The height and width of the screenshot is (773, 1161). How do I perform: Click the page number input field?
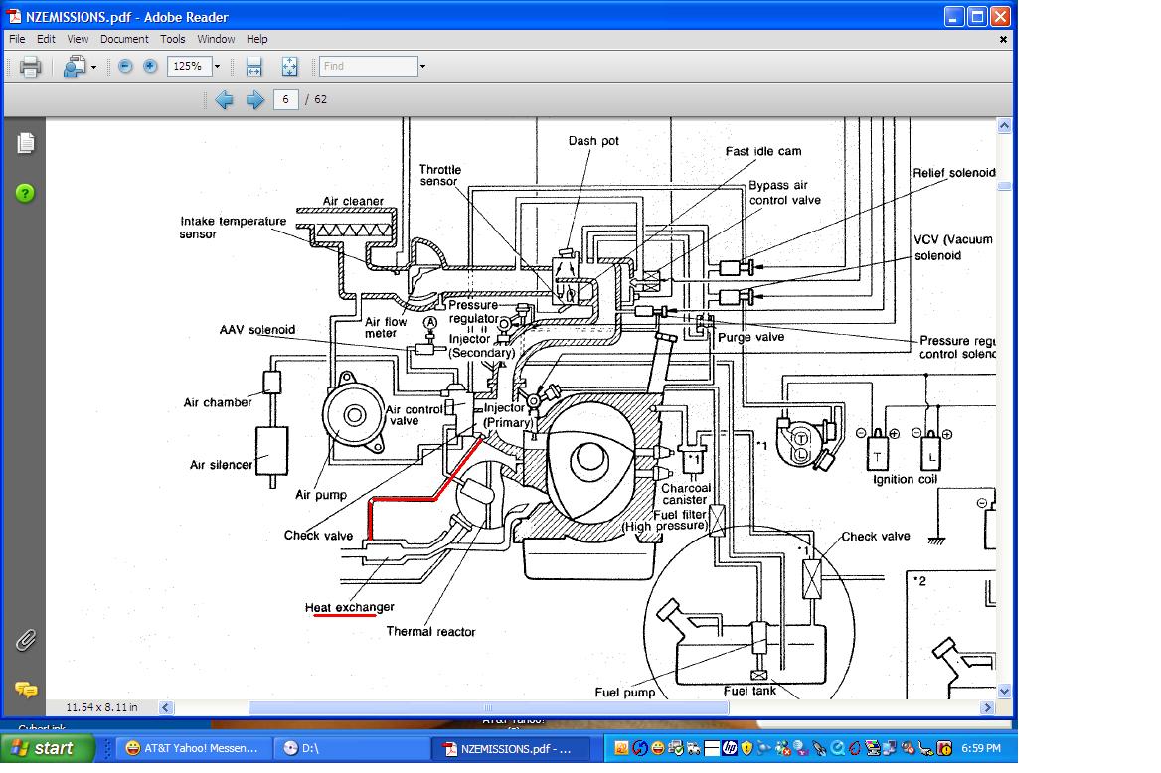[x=286, y=99]
